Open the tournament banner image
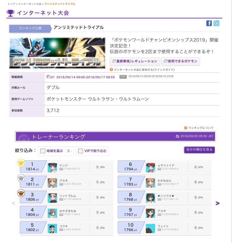 click(x=57, y=53)
